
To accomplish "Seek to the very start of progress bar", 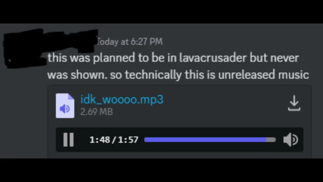I will (145, 140).
